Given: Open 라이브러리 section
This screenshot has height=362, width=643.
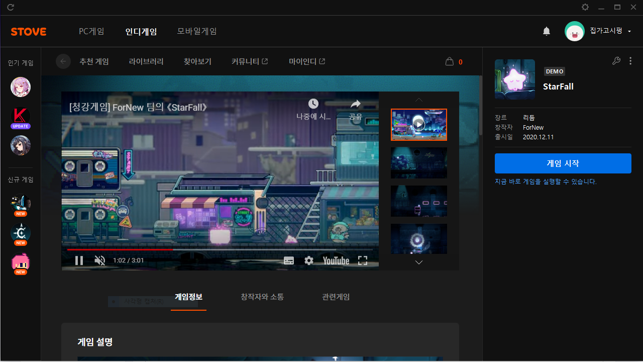Looking at the screenshot, I should pos(146,61).
